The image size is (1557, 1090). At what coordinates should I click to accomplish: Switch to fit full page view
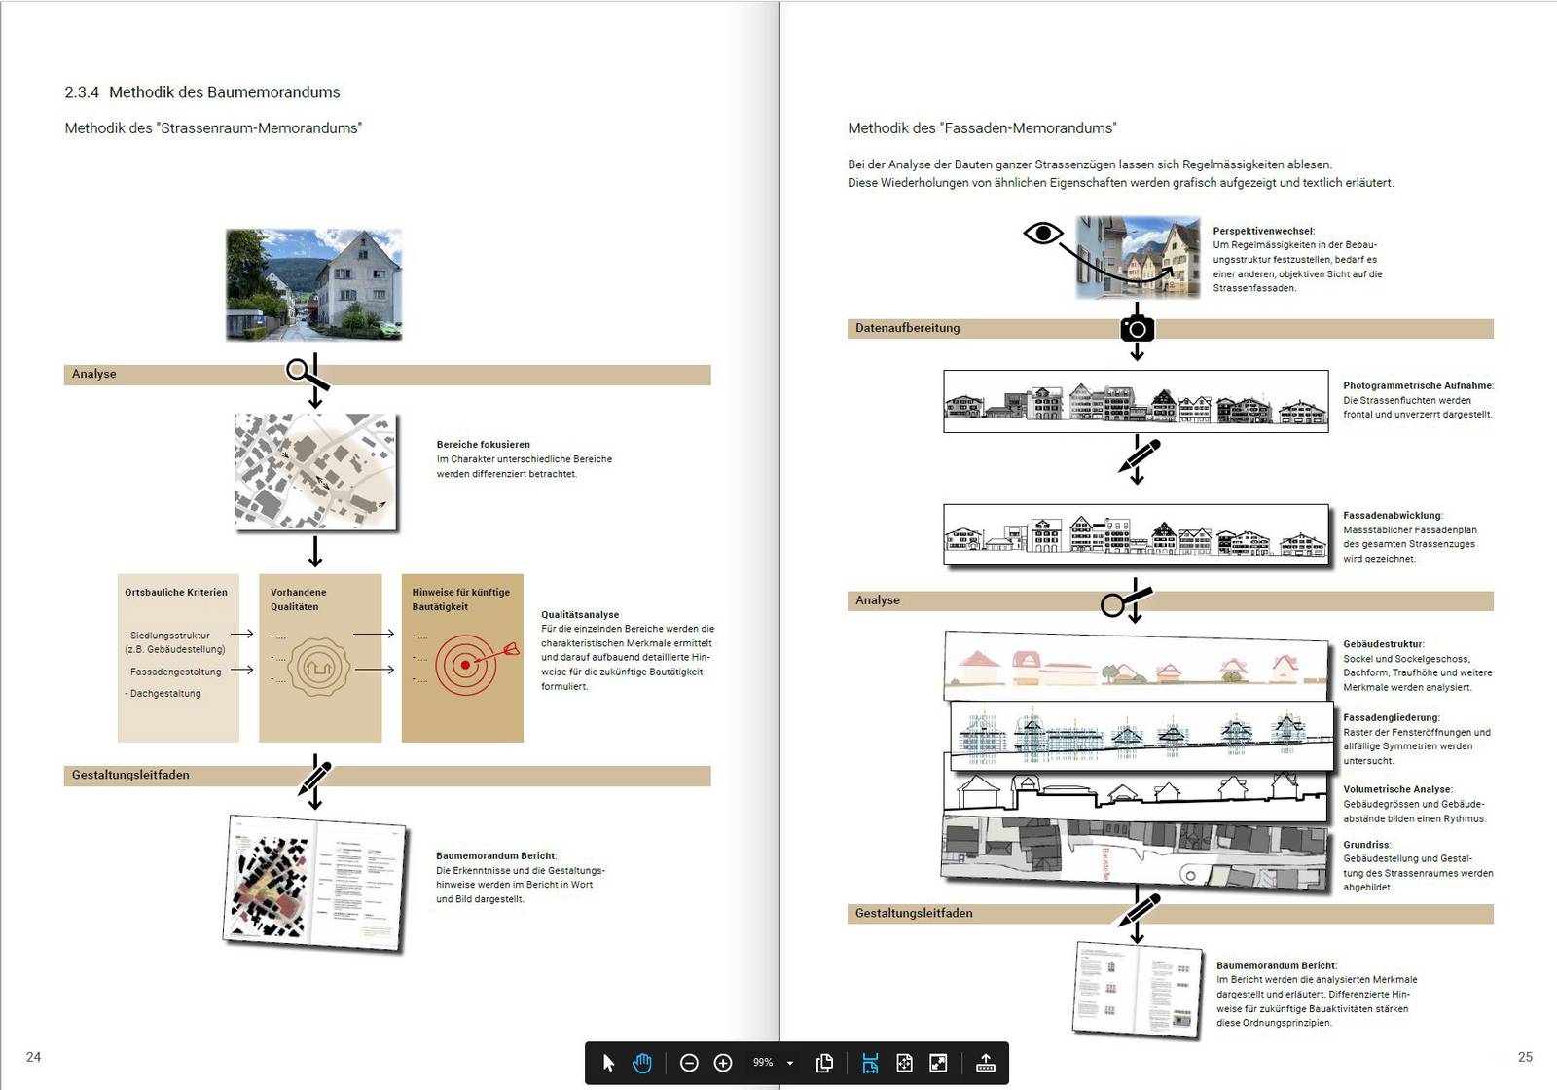click(x=904, y=1063)
